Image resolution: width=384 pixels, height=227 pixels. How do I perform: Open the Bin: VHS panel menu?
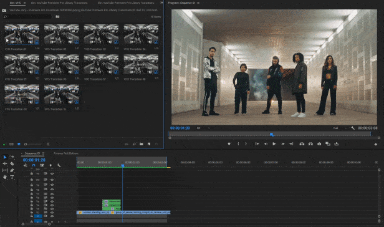click(x=24, y=3)
